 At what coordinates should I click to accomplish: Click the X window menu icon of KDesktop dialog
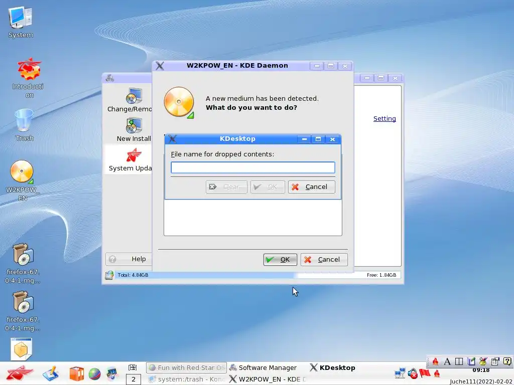coord(172,139)
